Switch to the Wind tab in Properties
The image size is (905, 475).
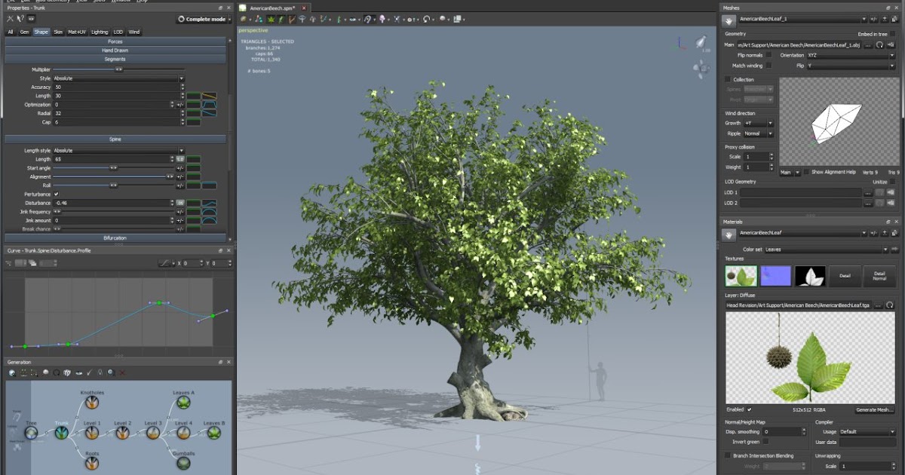point(133,32)
